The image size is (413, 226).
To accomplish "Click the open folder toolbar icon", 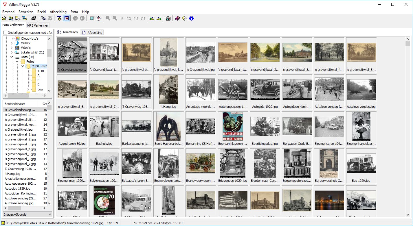I will [x=4, y=18].
